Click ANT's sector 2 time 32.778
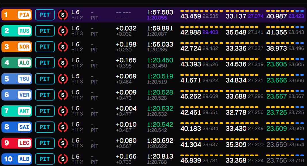 [236, 112]
